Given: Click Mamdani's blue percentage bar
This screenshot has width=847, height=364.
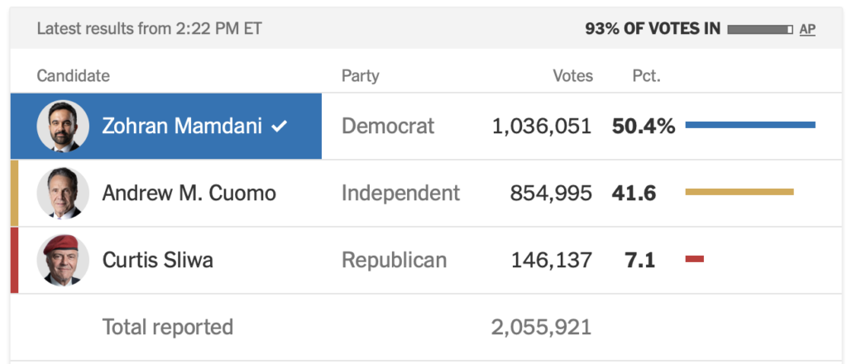Looking at the screenshot, I should 750,125.
